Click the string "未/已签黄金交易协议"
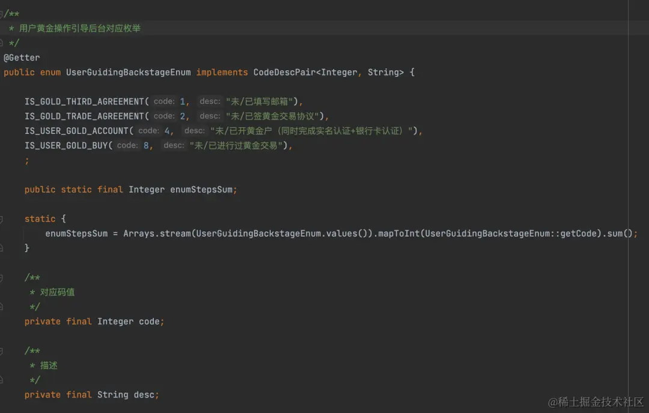The height and width of the screenshot is (413, 649). 272,116
